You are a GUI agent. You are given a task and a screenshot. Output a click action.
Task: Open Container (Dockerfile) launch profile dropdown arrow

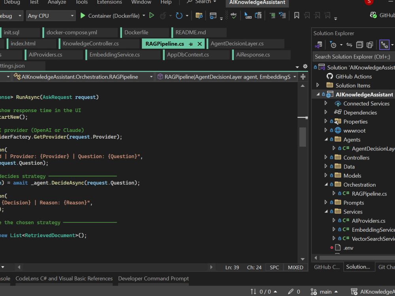(x=144, y=16)
